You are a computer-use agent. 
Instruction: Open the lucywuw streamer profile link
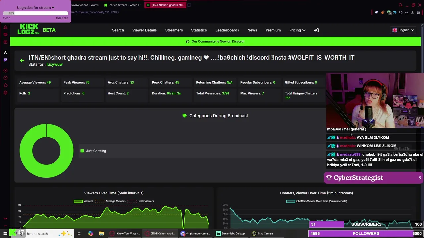pyautogui.click(x=54, y=64)
